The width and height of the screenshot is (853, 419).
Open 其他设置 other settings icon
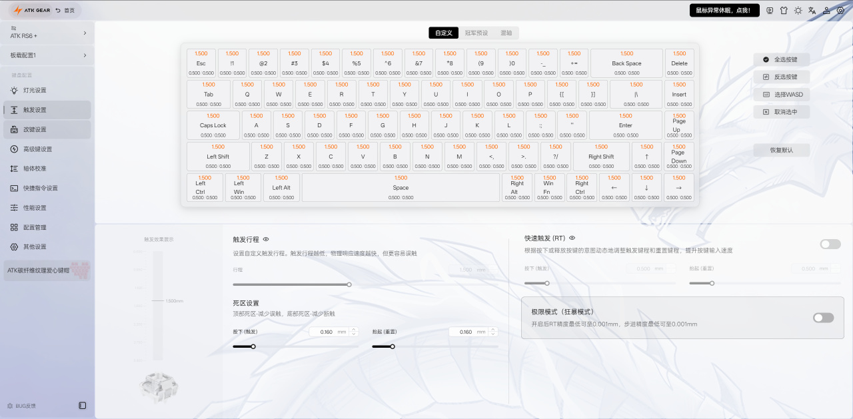point(14,246)
